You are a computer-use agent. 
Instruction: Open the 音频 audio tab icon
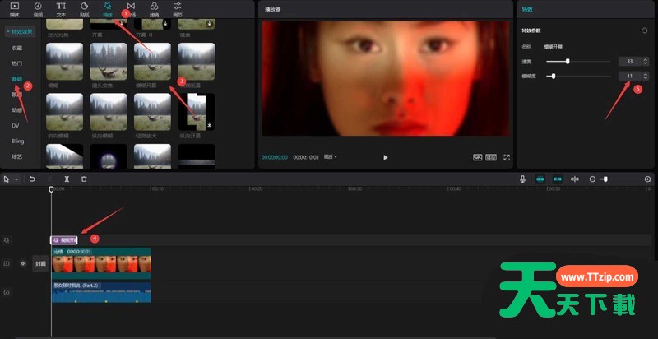tap(38, 9)
